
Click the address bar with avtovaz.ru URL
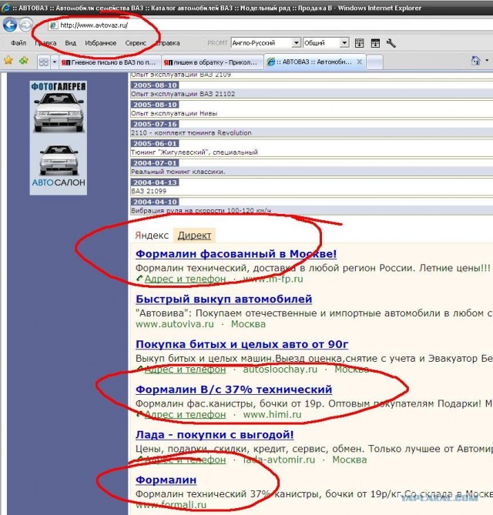click(270, 25)
